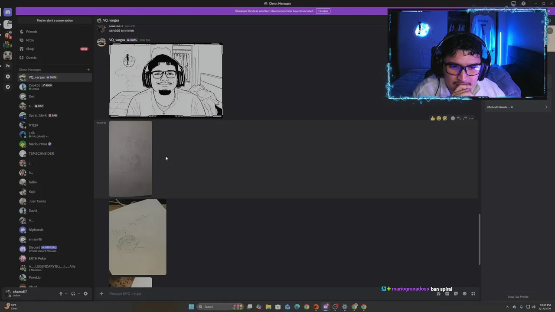
Task: Toggle microphone mute in user panel
Action: point(61,293)
